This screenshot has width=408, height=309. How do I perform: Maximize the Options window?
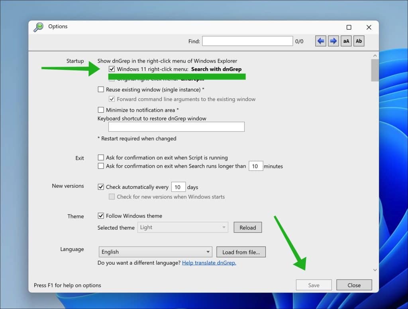[x=349, y=27]
